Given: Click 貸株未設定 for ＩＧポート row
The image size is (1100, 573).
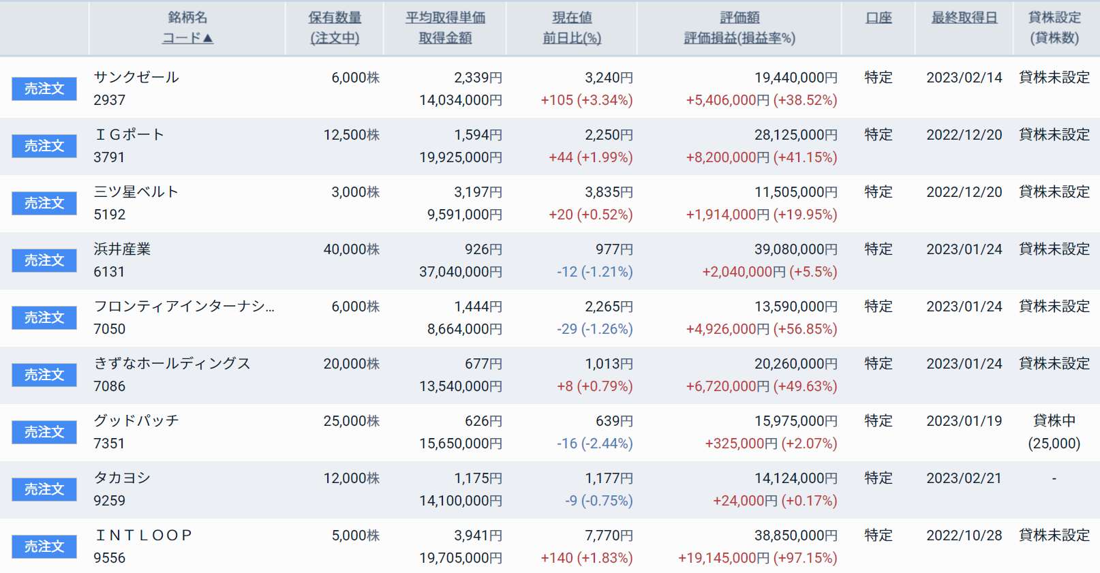Looking at the screenshot, I should [1054, 134].
